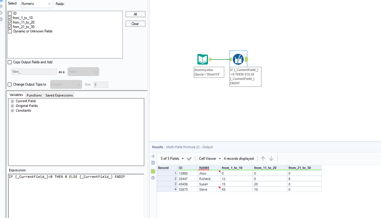381x218 pixels.
Task: Switch to the Saved Expressions tab
Action: coord(59,95)
